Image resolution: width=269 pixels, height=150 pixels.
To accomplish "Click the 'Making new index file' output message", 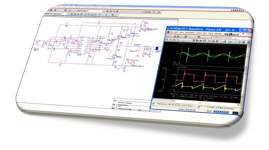I will (x=174, y=105).
